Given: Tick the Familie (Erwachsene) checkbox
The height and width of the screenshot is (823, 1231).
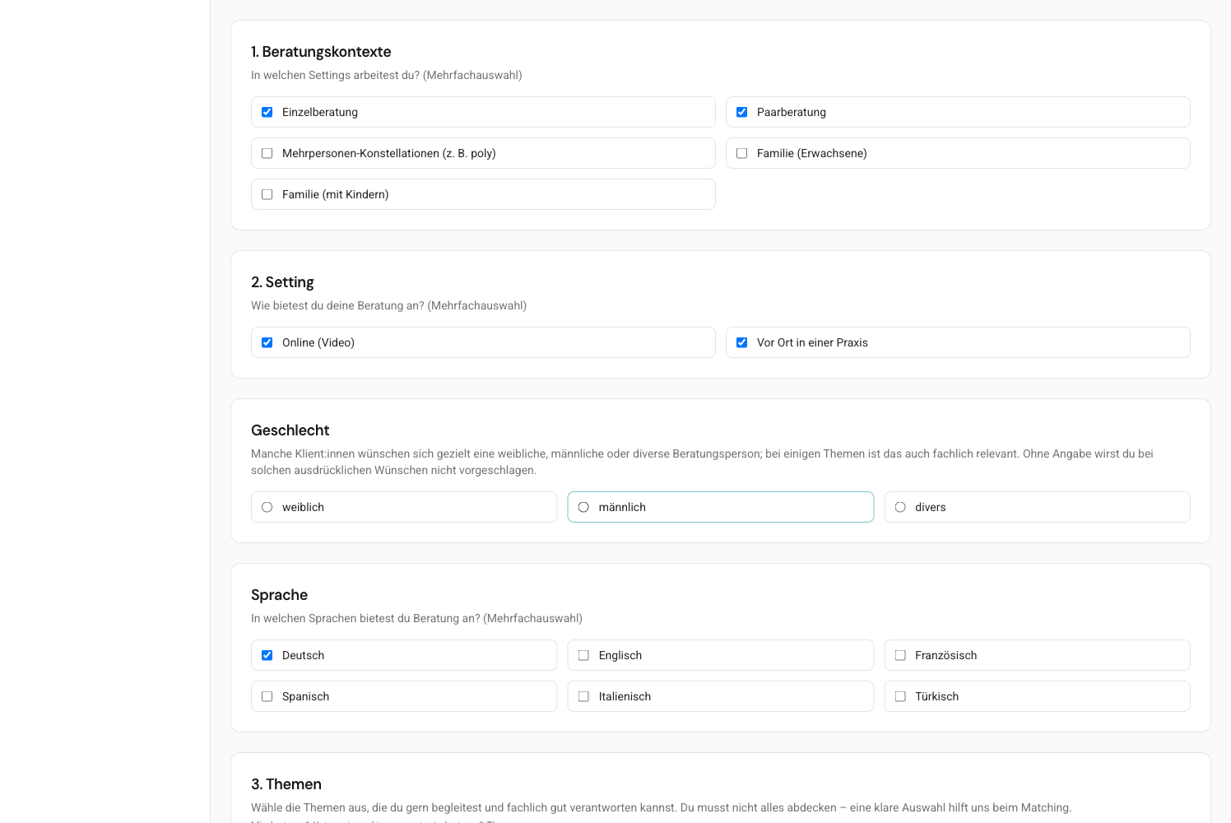Looking at the screenshot, I should tap(741, 153).
